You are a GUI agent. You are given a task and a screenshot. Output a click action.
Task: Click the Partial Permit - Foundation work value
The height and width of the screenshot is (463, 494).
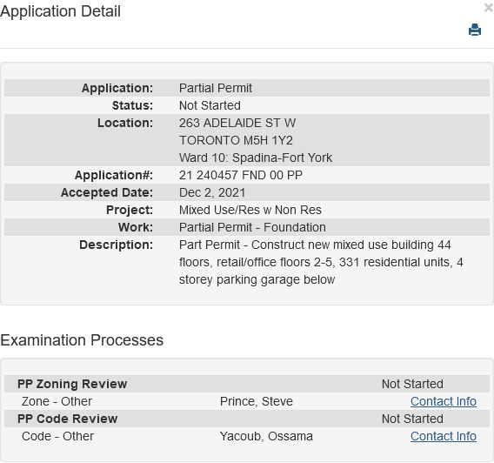click(x=252, y=227)
